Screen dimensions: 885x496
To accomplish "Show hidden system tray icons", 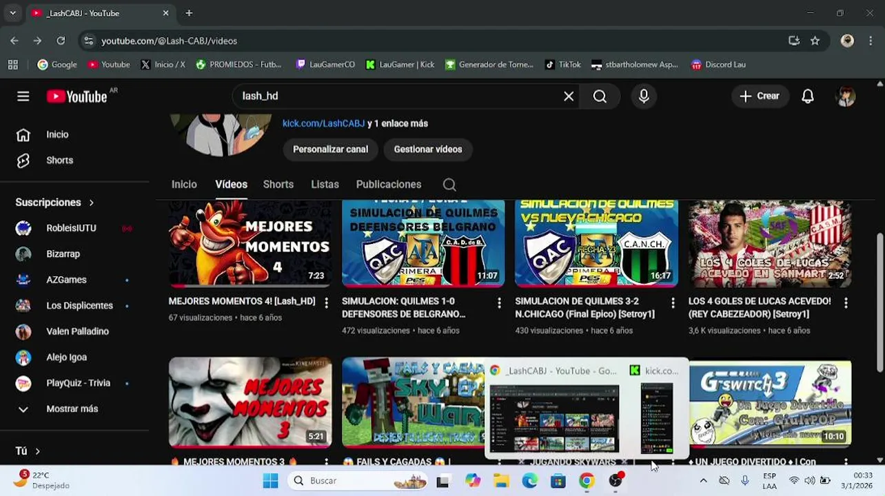I will [x=703, y=481].
